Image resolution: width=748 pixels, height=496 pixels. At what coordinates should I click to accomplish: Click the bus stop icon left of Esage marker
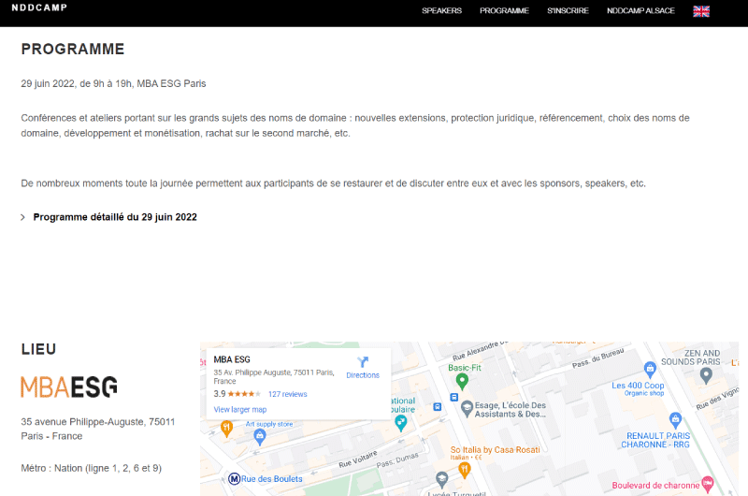point(437,407)
